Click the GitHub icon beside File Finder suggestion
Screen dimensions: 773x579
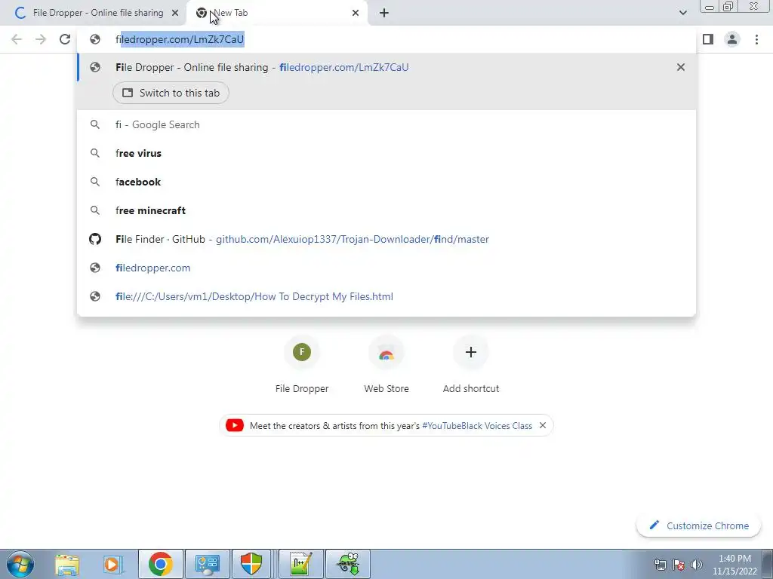point(95,239)
